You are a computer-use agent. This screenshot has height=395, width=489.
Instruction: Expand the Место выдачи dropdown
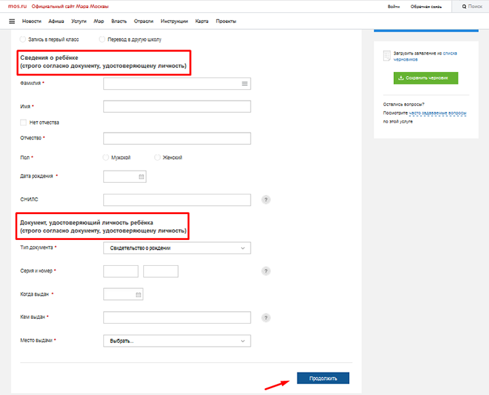(177, 341)
